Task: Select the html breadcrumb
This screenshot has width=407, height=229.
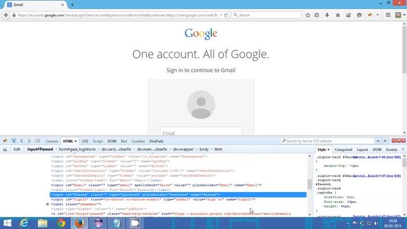Action: pos(218,149)
